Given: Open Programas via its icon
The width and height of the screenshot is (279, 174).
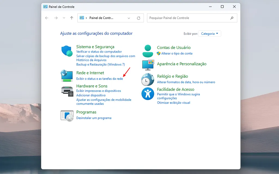Looking at the screenshot, I should click(66, 115).
